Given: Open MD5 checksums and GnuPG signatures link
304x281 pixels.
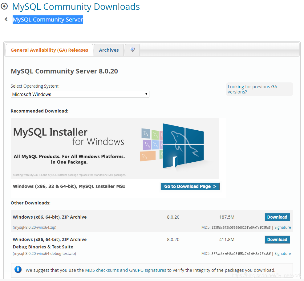Looking at the screenshot, I should 126,270.
